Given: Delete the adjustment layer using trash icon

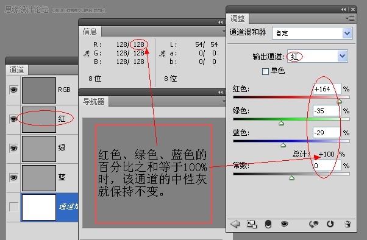Looking at the screenshot, I should coord(348,224).
